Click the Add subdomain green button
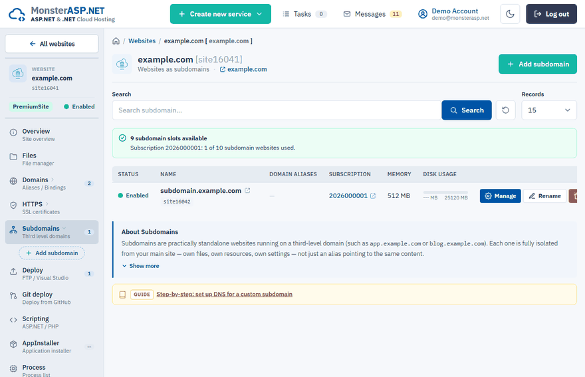This screenshot has width=585, height=377. [x=538, y=64]
